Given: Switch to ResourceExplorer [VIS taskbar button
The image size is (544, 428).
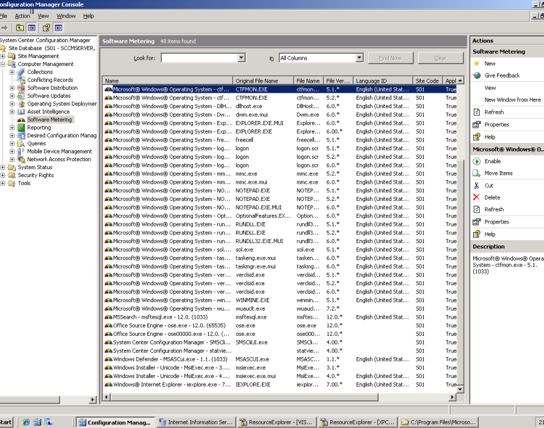Looking at the screenshot, I should [x=277, y=422].
